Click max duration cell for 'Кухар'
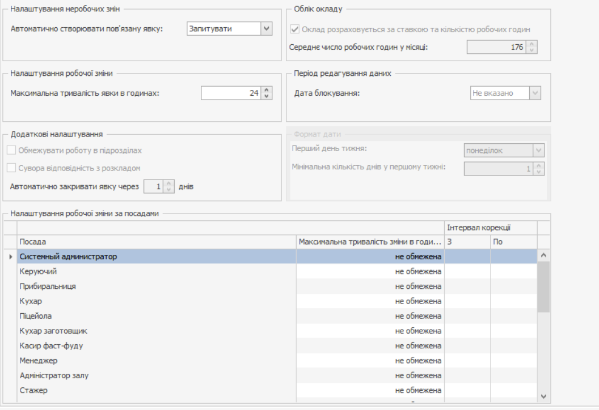This screenshot has width=599, height=410. click(x=370, y=301)
